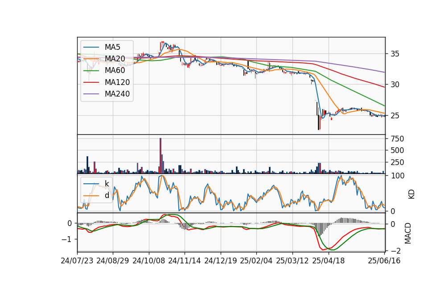Click the MA240 legend label
The width and height of the screenshot is (428, 307).
(x=117, y=94)
